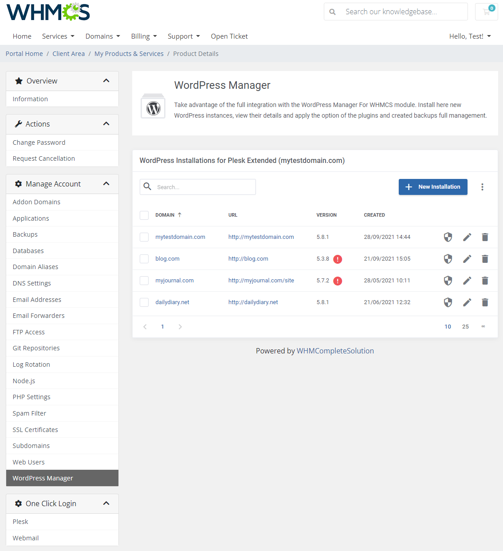Edit dailydiary.net via pencil icon

[467, 302]
